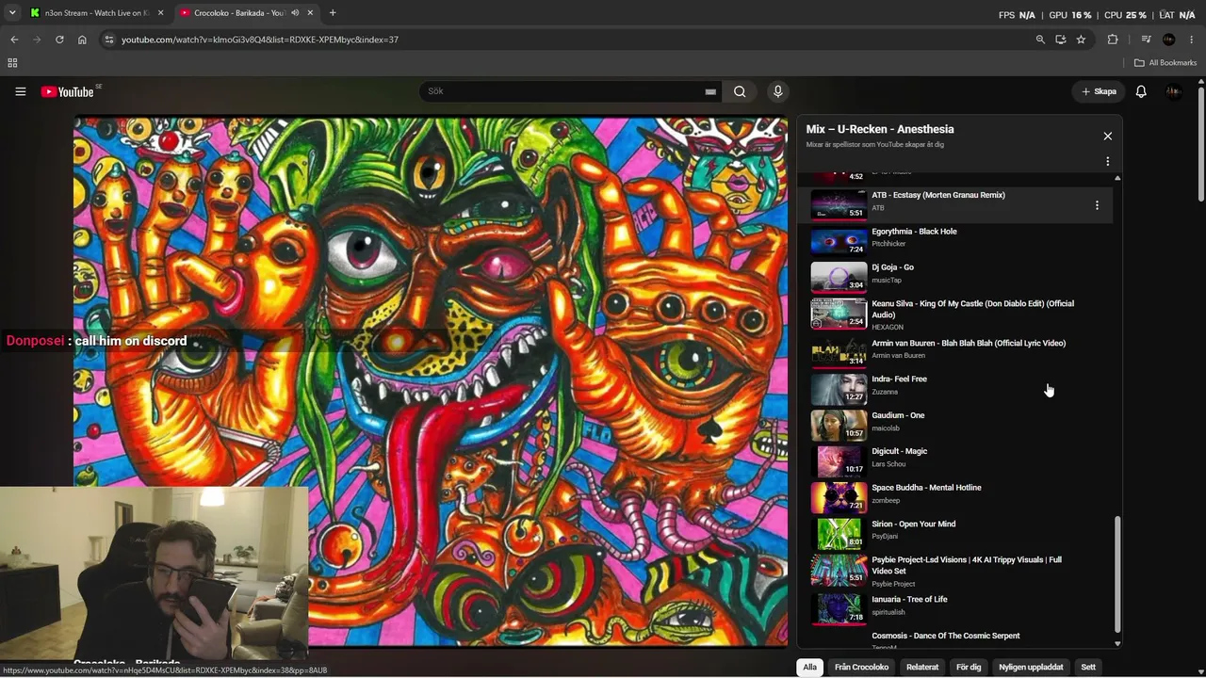Click the Dj Goja - Go thumbnail
Viewport: 1206px width, 678px height.
(839, 277)
